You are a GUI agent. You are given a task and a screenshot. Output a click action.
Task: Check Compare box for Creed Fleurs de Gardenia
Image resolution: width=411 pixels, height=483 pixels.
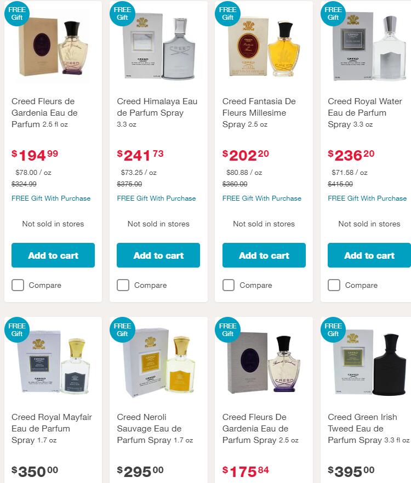point(18,285)
